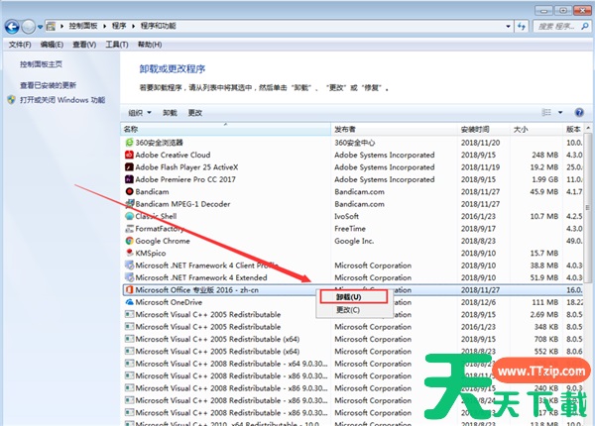The height and width of the screenshot is (426, 595).
Task: Click the .NET Framework 4 Extended icon
Action: pyautogui.click(x=129, y=277)
